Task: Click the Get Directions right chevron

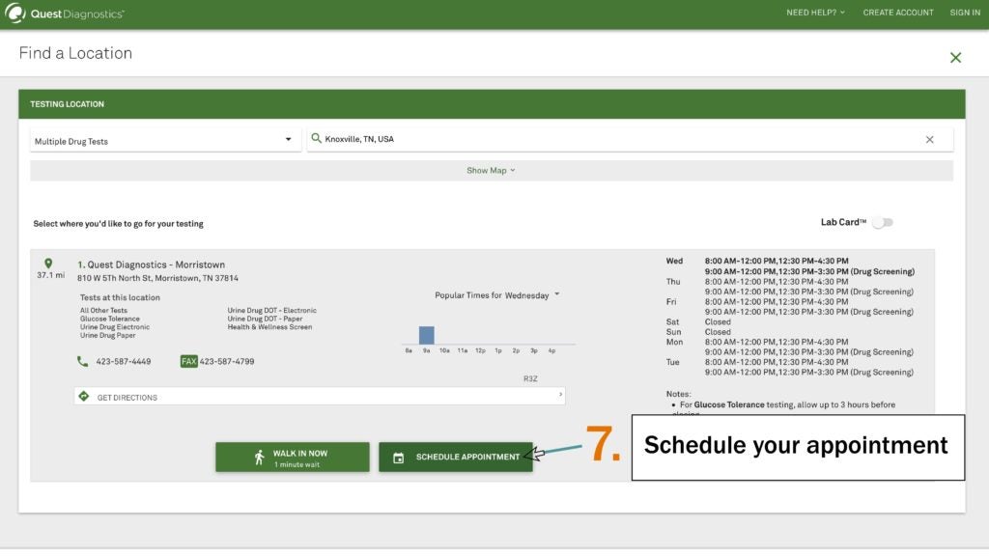Action: (x=560, y=395)
